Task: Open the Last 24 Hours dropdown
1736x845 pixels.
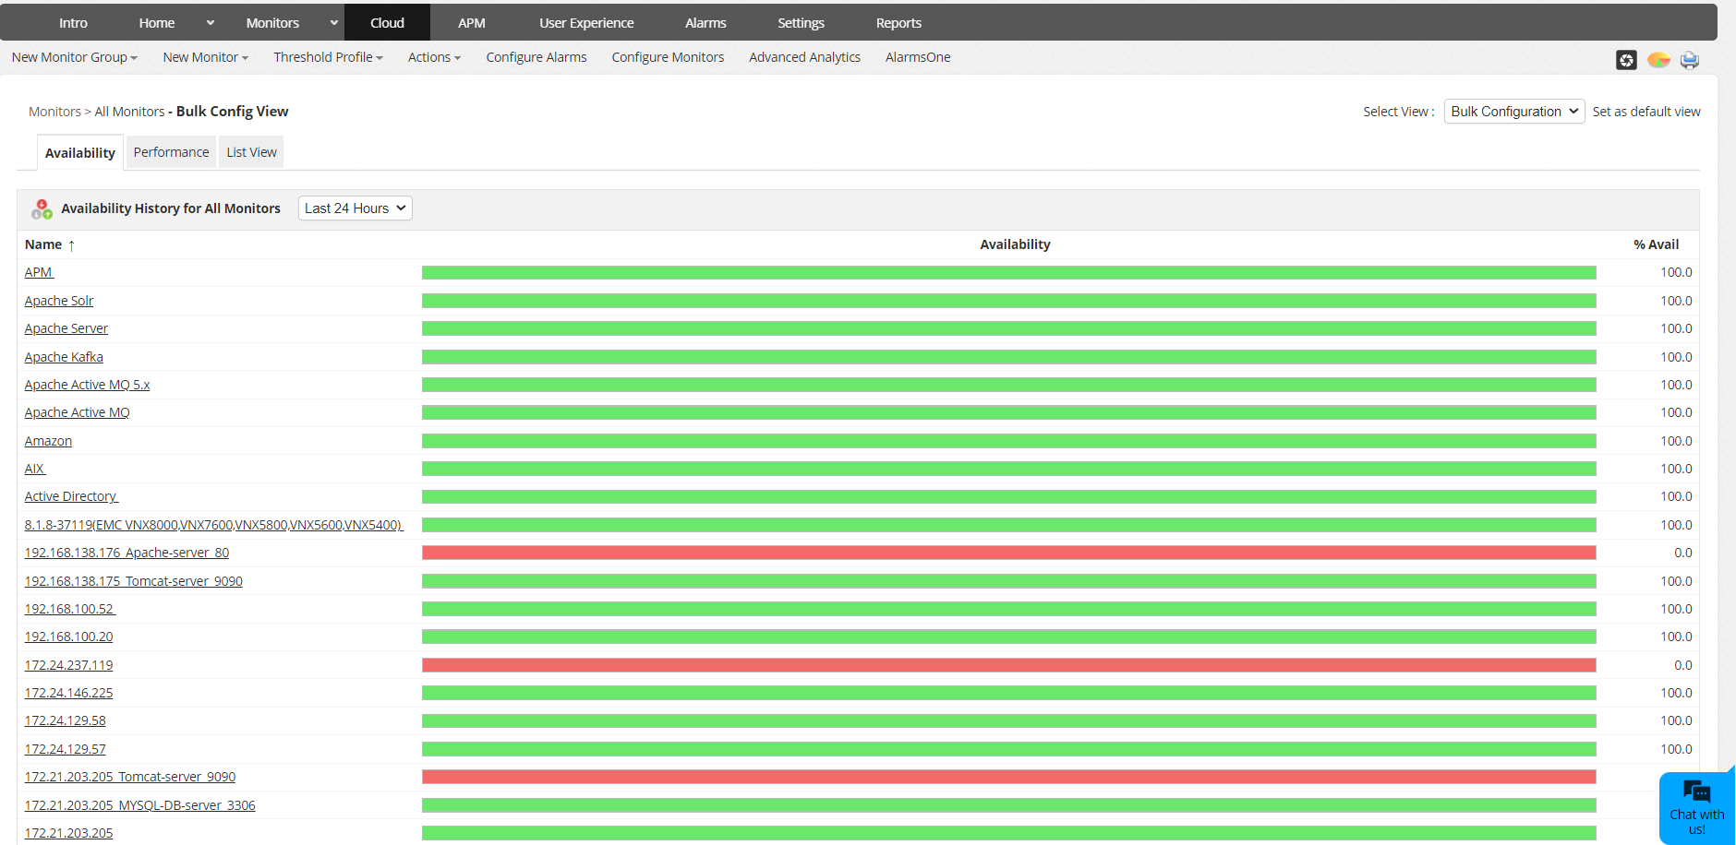Action: click(355, 208)
